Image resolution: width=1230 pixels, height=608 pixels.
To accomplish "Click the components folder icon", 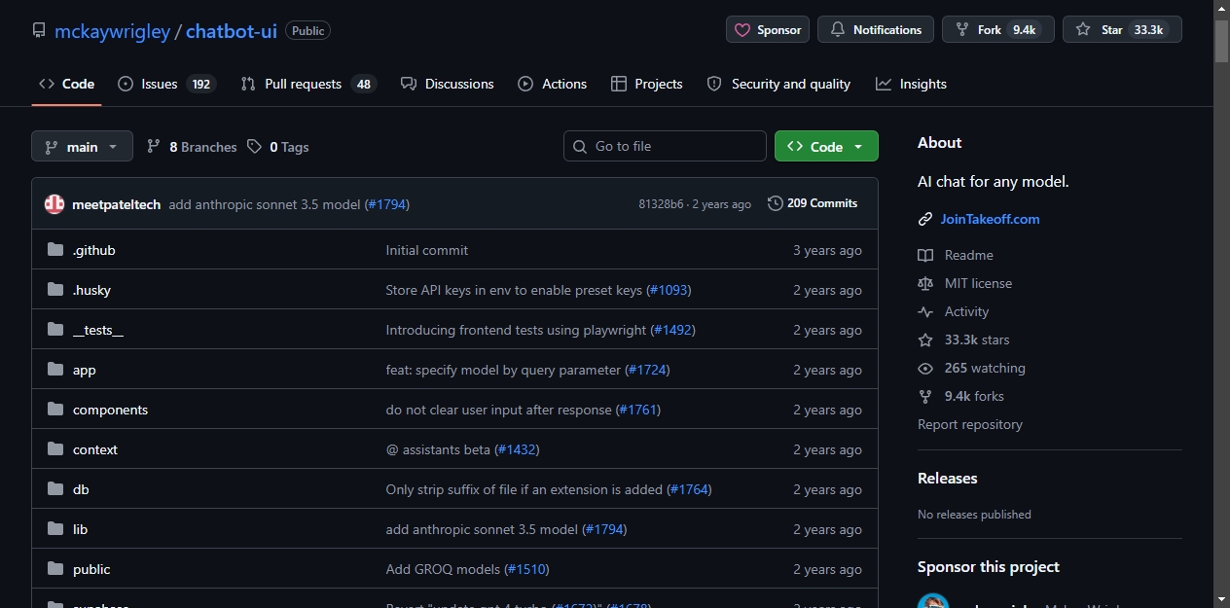I will [54, 410].
